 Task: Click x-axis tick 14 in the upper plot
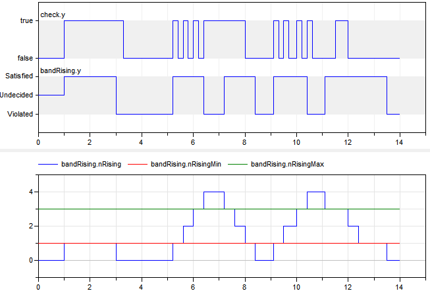click(x=400, y=142)
